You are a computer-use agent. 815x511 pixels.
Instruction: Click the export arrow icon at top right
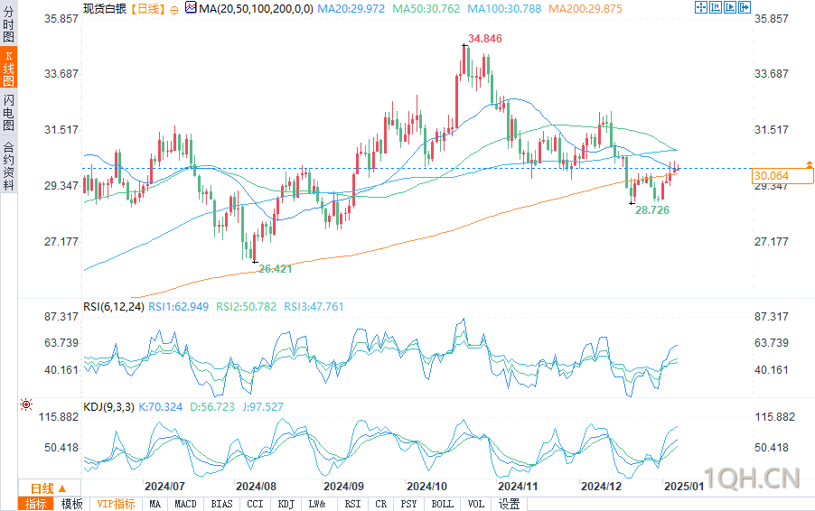tap(745, 7)
